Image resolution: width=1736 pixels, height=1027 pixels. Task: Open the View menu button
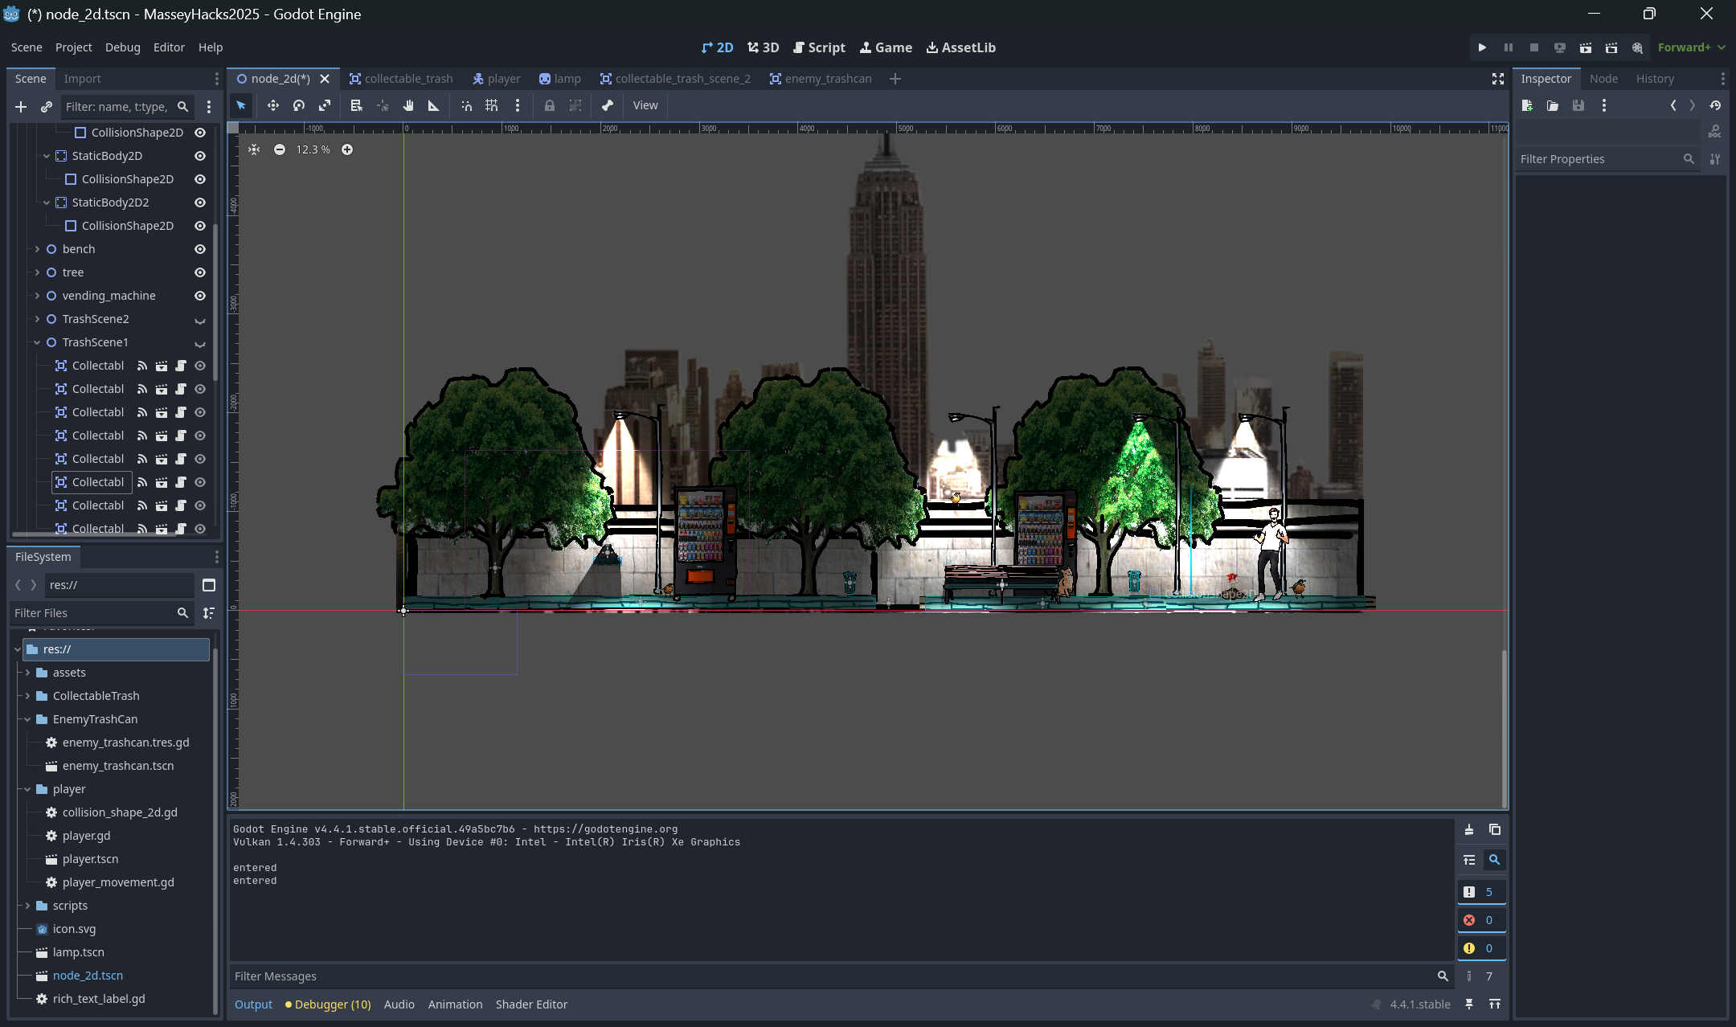[x=645, y=105]
